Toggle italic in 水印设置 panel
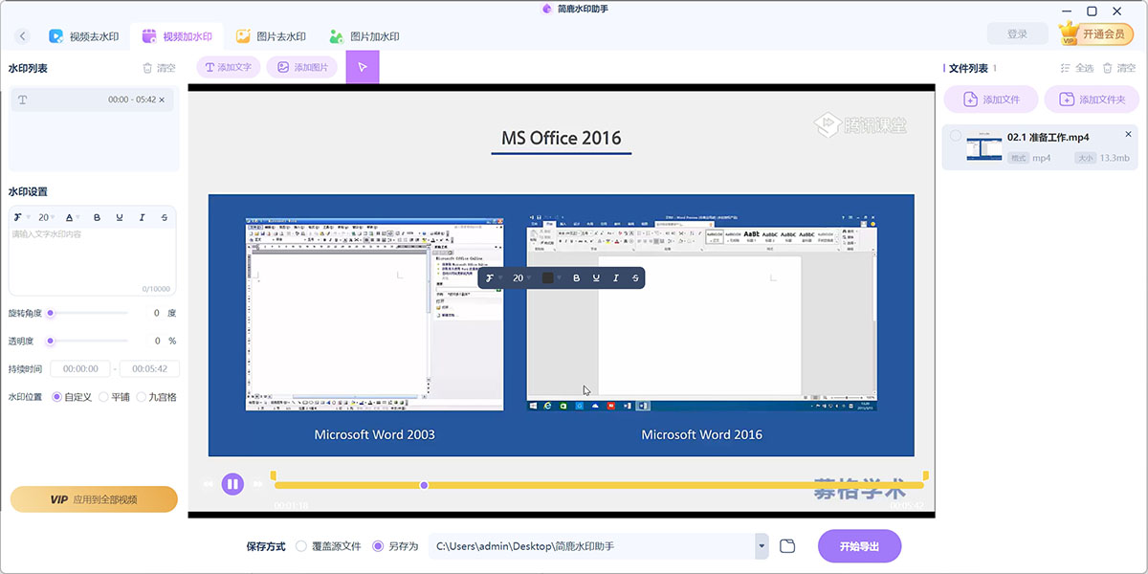Image resolution: width=1148 pixels, height=574 pixels. point(142,217)
